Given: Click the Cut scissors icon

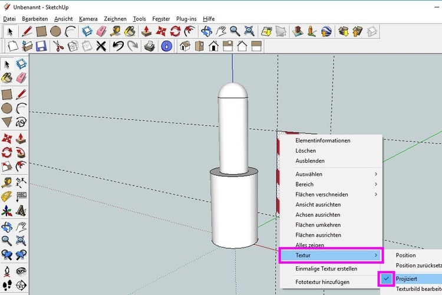Looking at the screenshot, I should (58, 46).
